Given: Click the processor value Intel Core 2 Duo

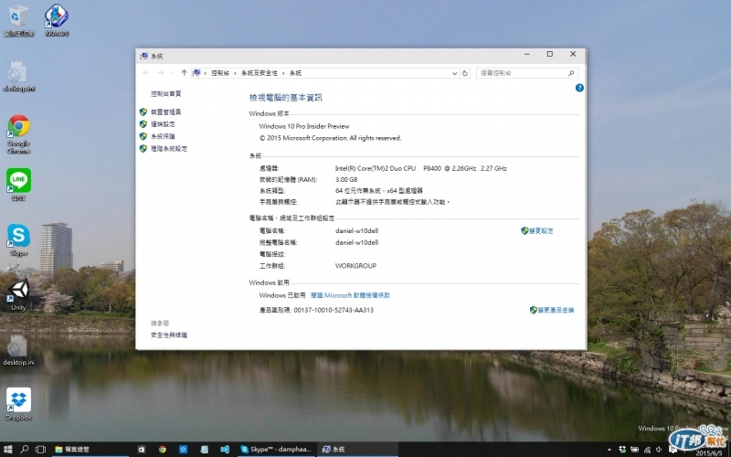Looking at the screenshot, I should 420,168.
